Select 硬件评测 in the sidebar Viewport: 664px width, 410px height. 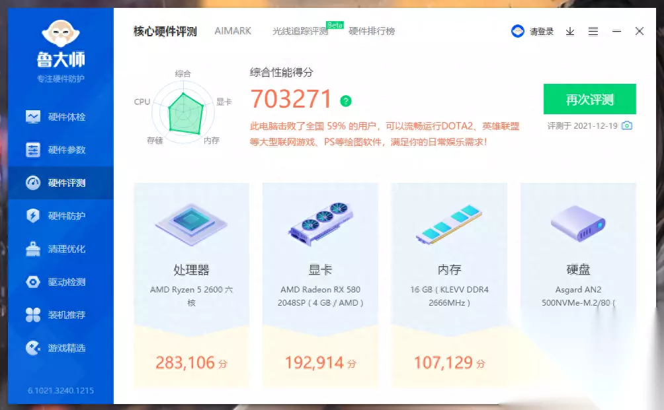[61, 183]
